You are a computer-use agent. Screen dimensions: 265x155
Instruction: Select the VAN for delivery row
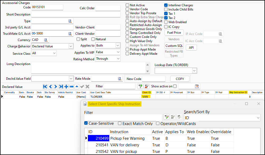(125, 145)
